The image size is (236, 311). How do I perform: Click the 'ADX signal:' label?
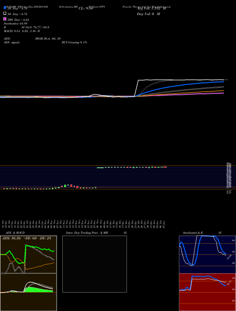pyautogui.click(x=12, y=42)
